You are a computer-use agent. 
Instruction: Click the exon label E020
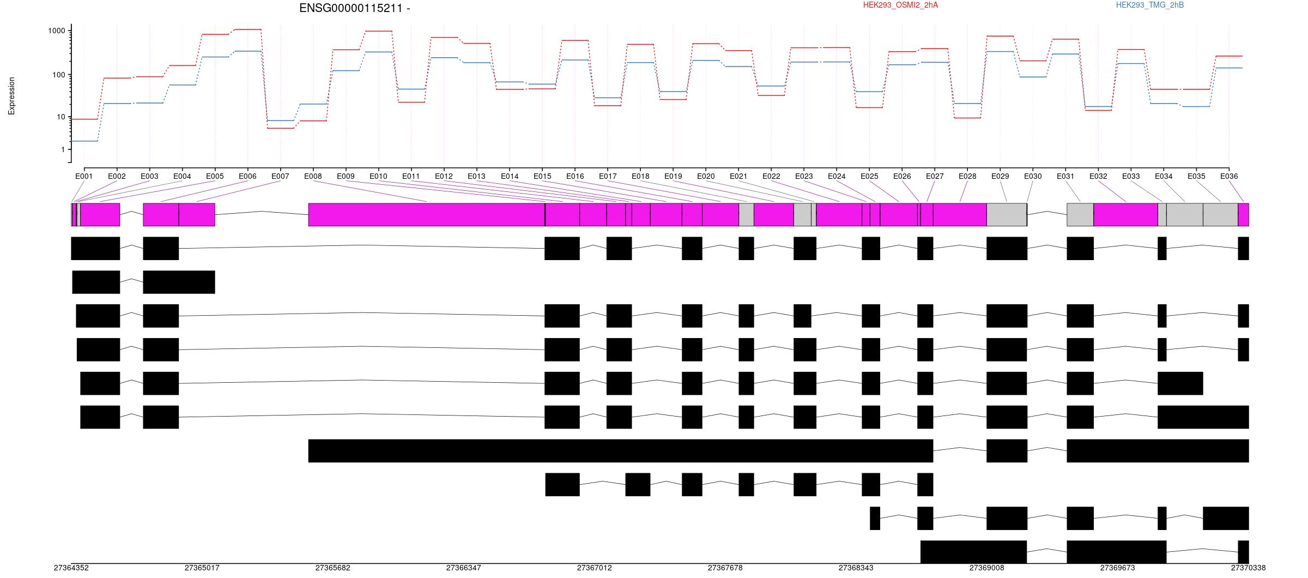tap(706, 176)
